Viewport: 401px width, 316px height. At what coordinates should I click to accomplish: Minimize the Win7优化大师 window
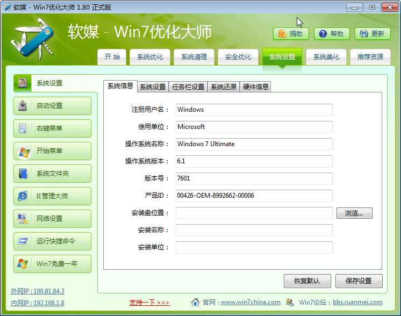pos(354,7)
